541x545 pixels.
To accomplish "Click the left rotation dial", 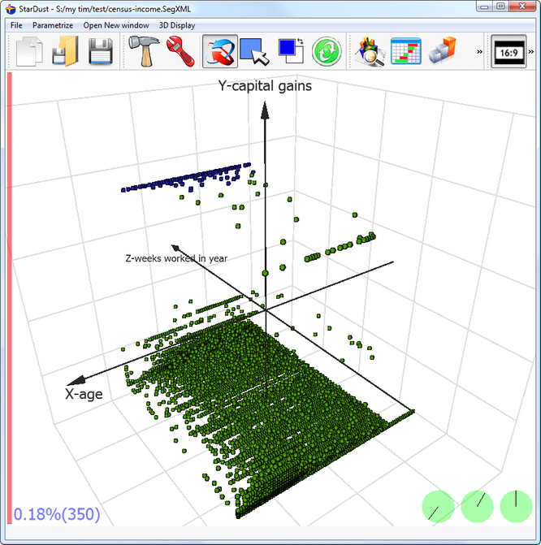I will [x=438, y=506].
